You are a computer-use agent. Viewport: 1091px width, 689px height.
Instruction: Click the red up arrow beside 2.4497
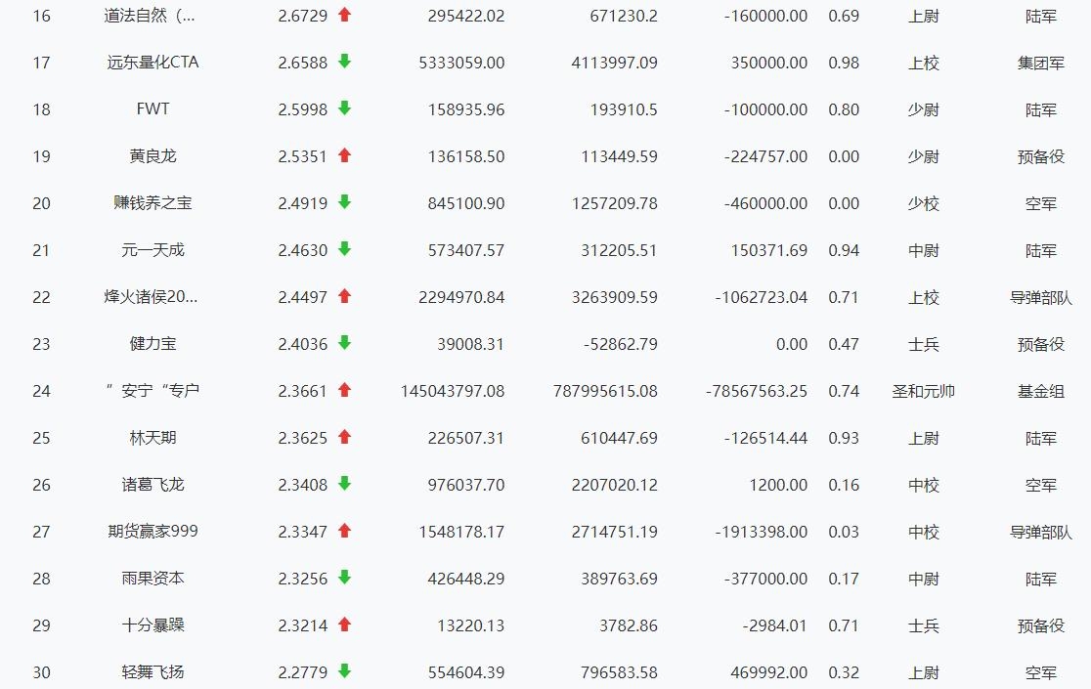(344, 296)
